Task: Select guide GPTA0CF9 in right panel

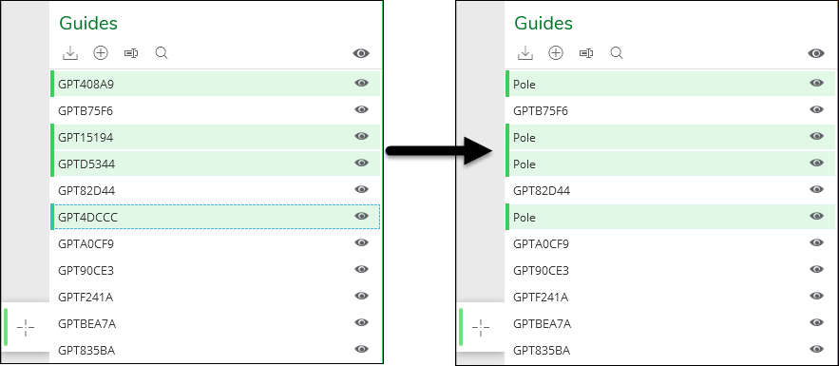Action: point(671,243)
